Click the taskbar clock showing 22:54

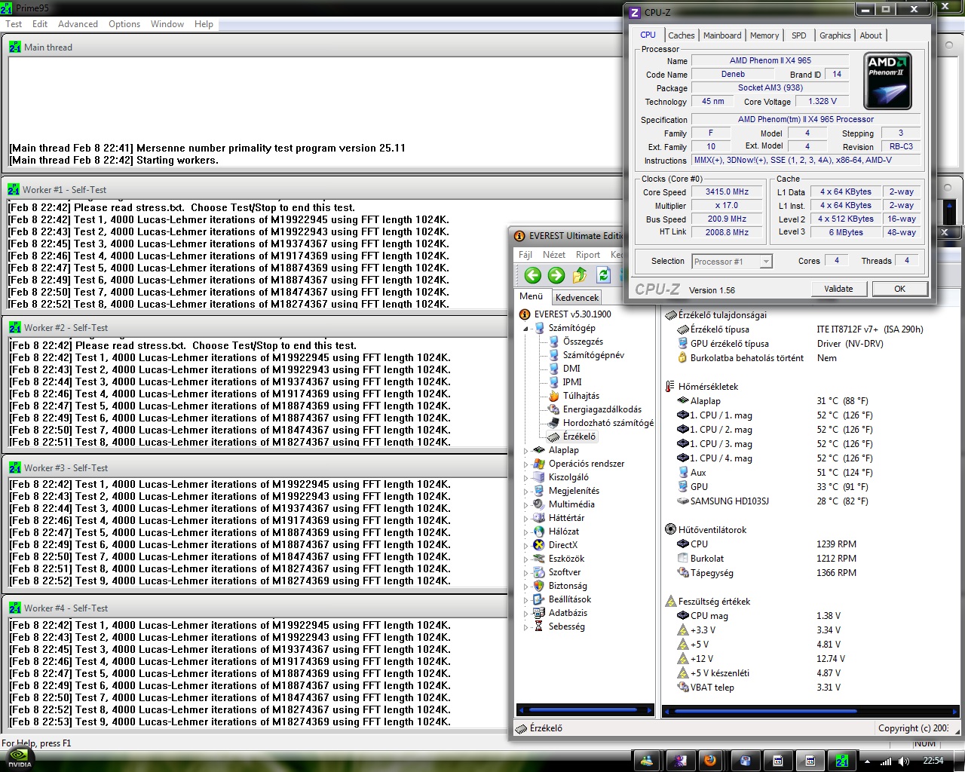933,761
